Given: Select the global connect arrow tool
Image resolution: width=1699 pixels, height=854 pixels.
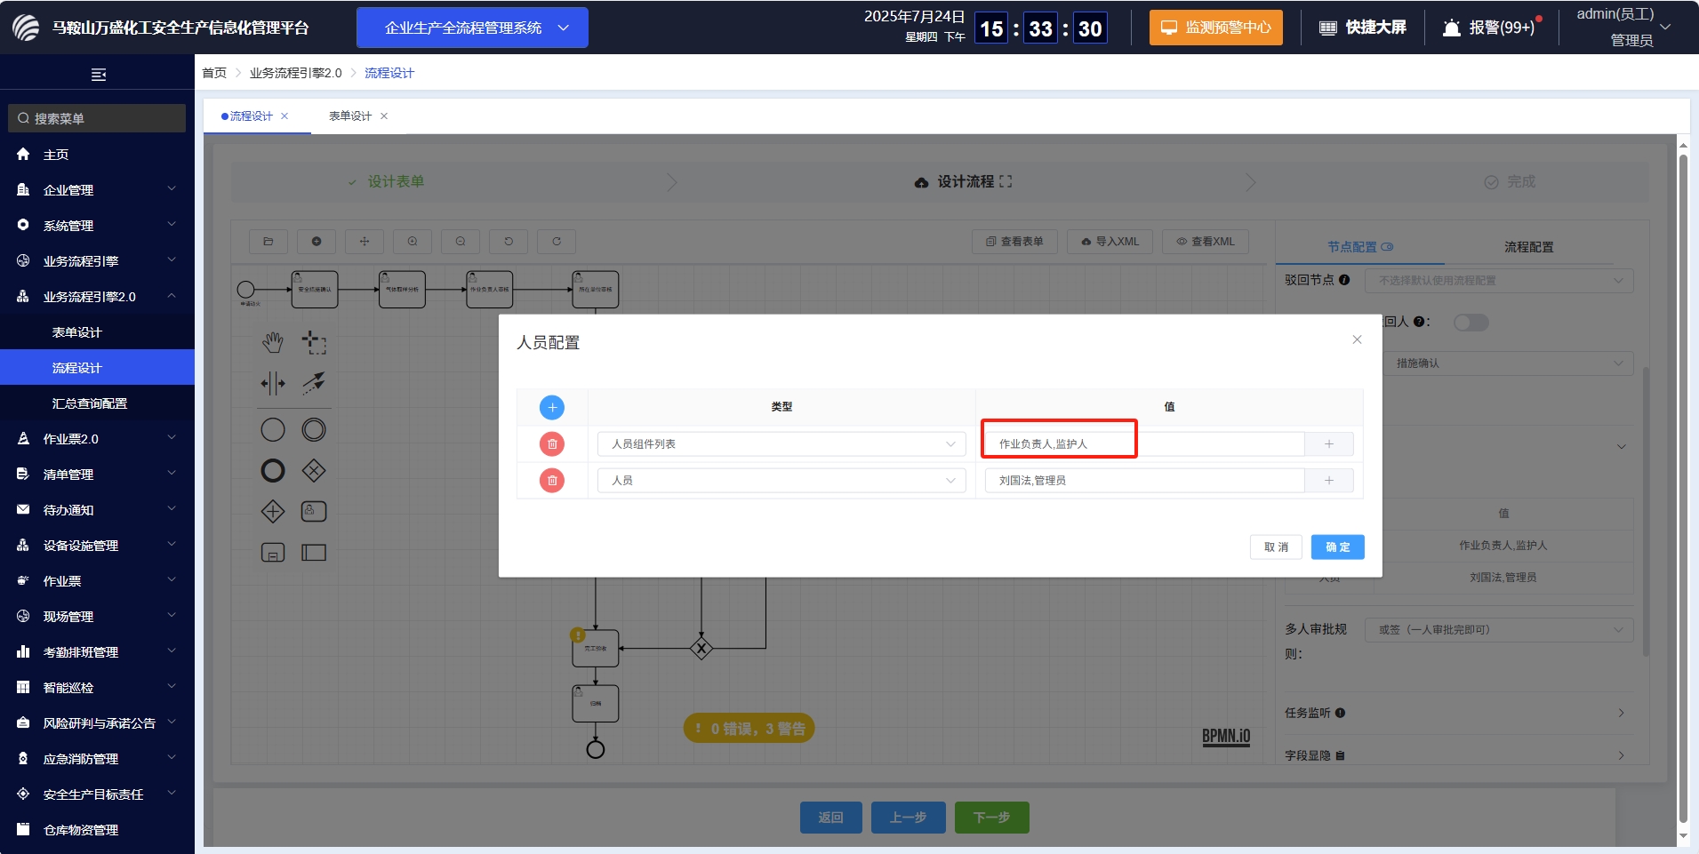Looking at the screenshot, I should pyautogui.click(x=314, y=384).
